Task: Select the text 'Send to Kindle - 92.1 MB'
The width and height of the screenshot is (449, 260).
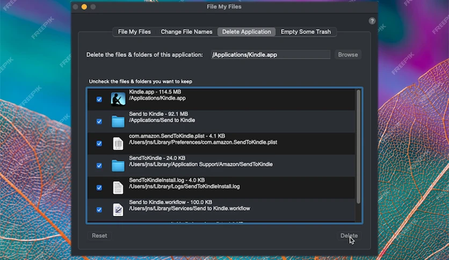Action: click(x=158, y=114)
